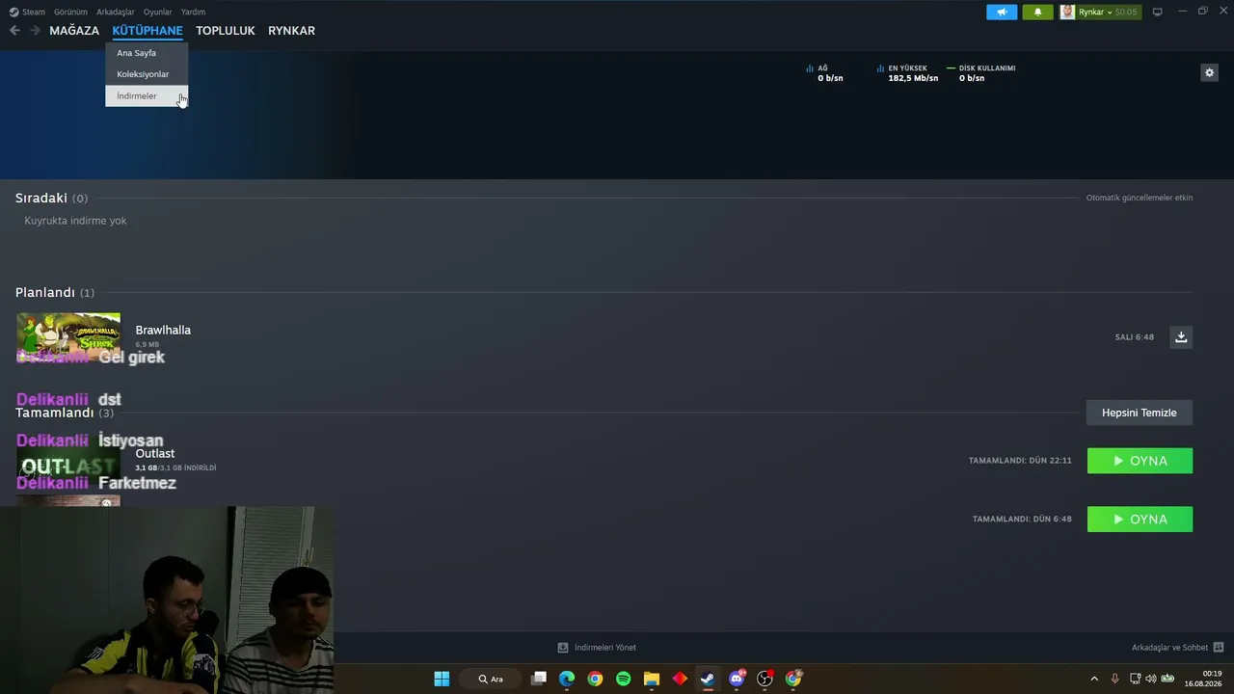Click OYNA button for Outlast
The height and width of the screenshot is (694, 1234).
(1140, 461)
